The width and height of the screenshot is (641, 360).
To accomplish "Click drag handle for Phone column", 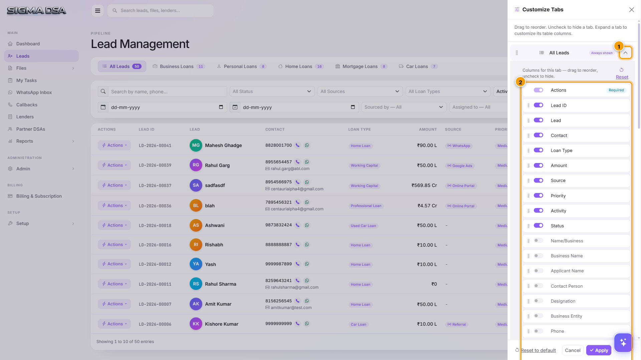I will (x=528, y=331).
